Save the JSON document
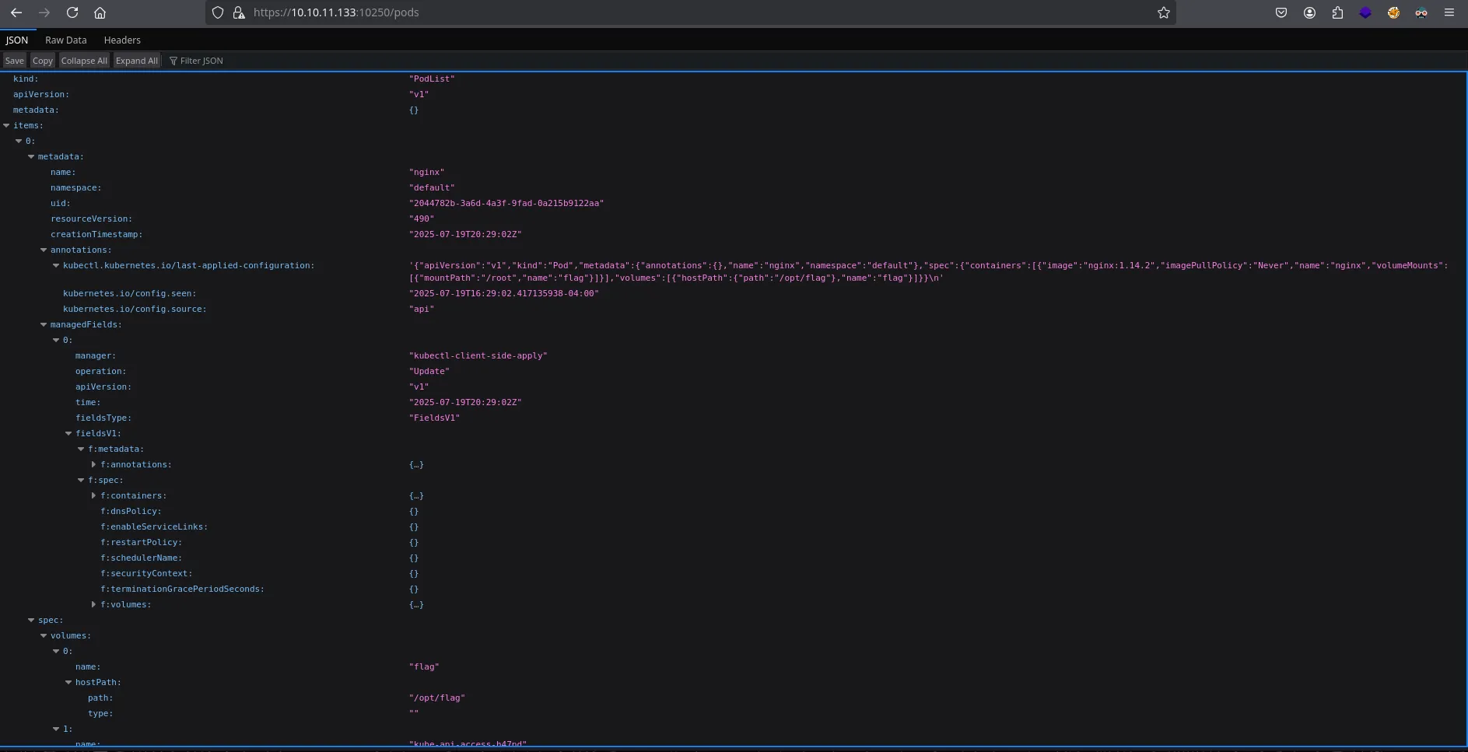 (15, 61)
